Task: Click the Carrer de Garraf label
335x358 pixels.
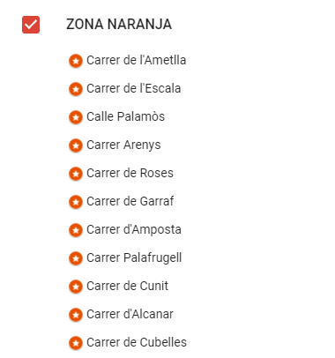Action: (130, 201)
